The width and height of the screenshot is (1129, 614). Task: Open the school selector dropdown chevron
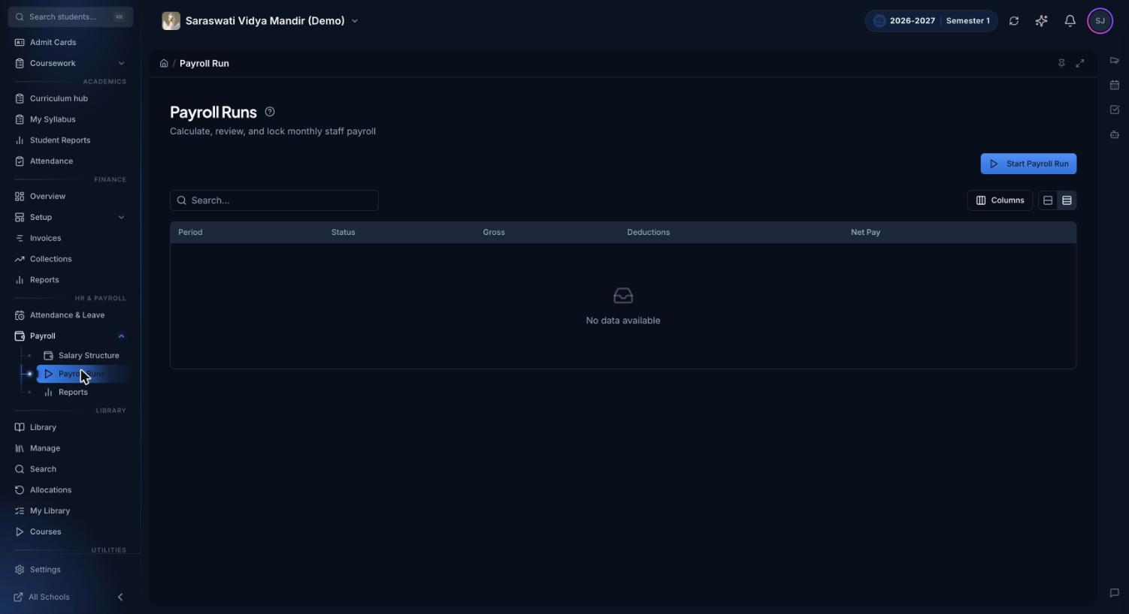click(355, 21)
